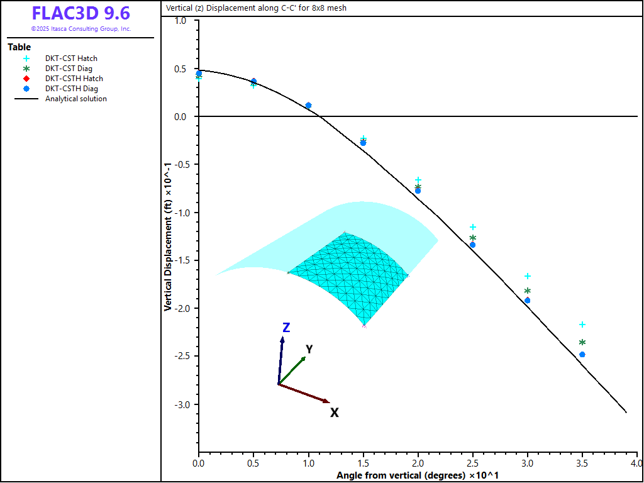
Task: Select the 'Analytical solution' legend label
Action: click(76, 99)
